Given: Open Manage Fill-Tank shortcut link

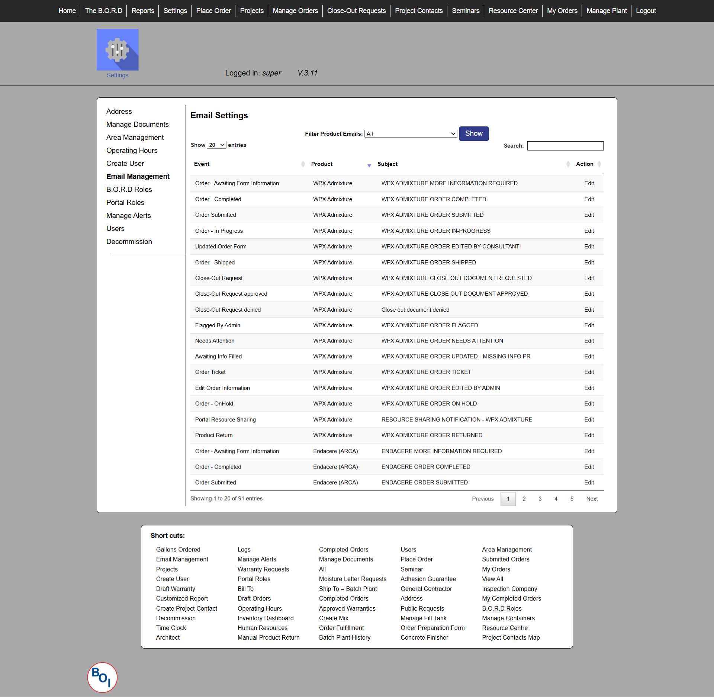Looking at the screenshot, I should [423, 618].
